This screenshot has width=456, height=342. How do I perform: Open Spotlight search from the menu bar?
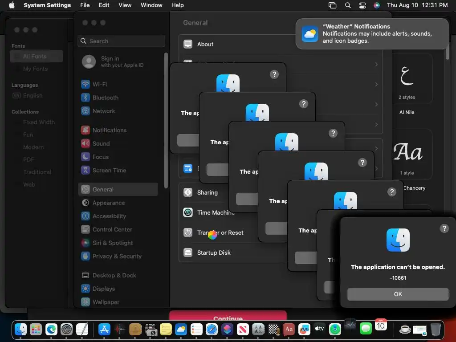tap(348, 5)
